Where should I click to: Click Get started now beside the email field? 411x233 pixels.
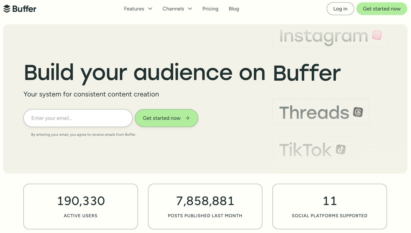pos(166,118)
